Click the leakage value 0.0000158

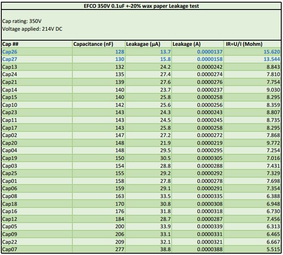pos(210,59)
